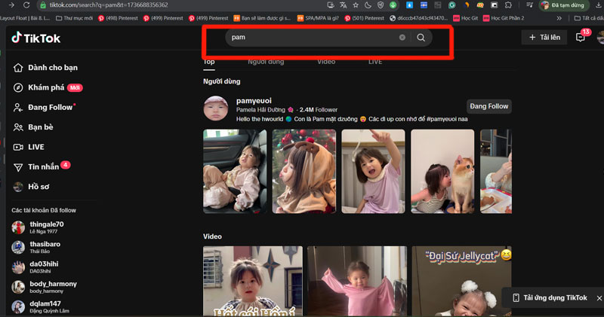Click the TikTok logo
The height and width of the screenshot is (317, 604).
coord(35,38)
